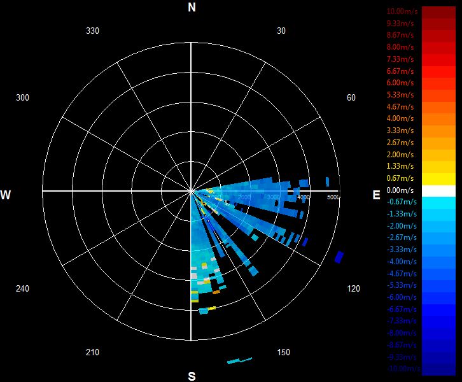The image size is (462, 382).
Task: Click the S compass label
Action: click(x=192, y=376)
